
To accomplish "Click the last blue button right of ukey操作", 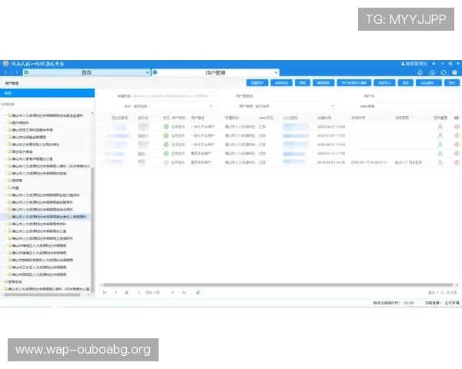I will (x=452, y=83).
